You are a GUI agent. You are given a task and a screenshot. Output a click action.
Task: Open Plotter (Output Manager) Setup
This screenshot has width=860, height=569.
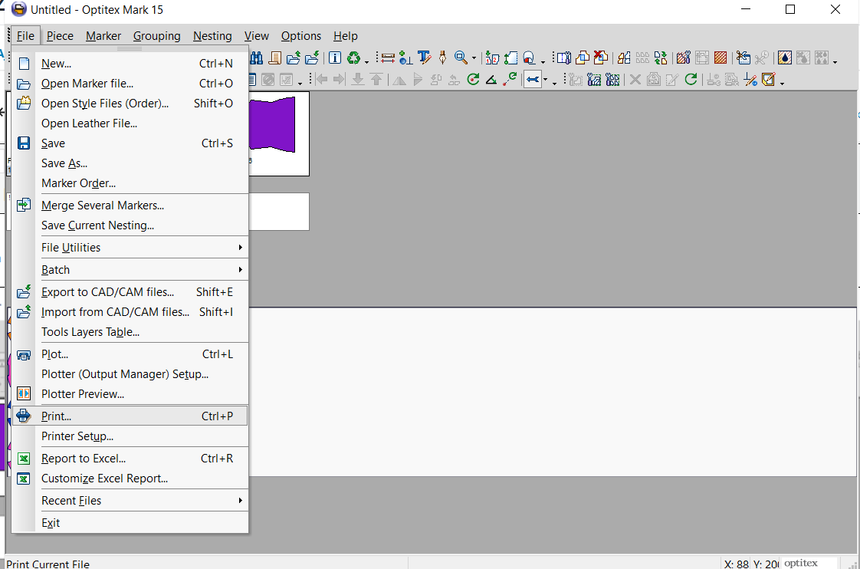point(130,374)
